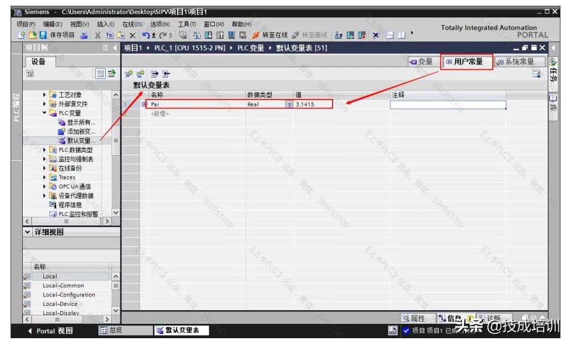Click the Split editor horizontally icon
The height and width of the screenshot is (344, 571).
point(390,35)
